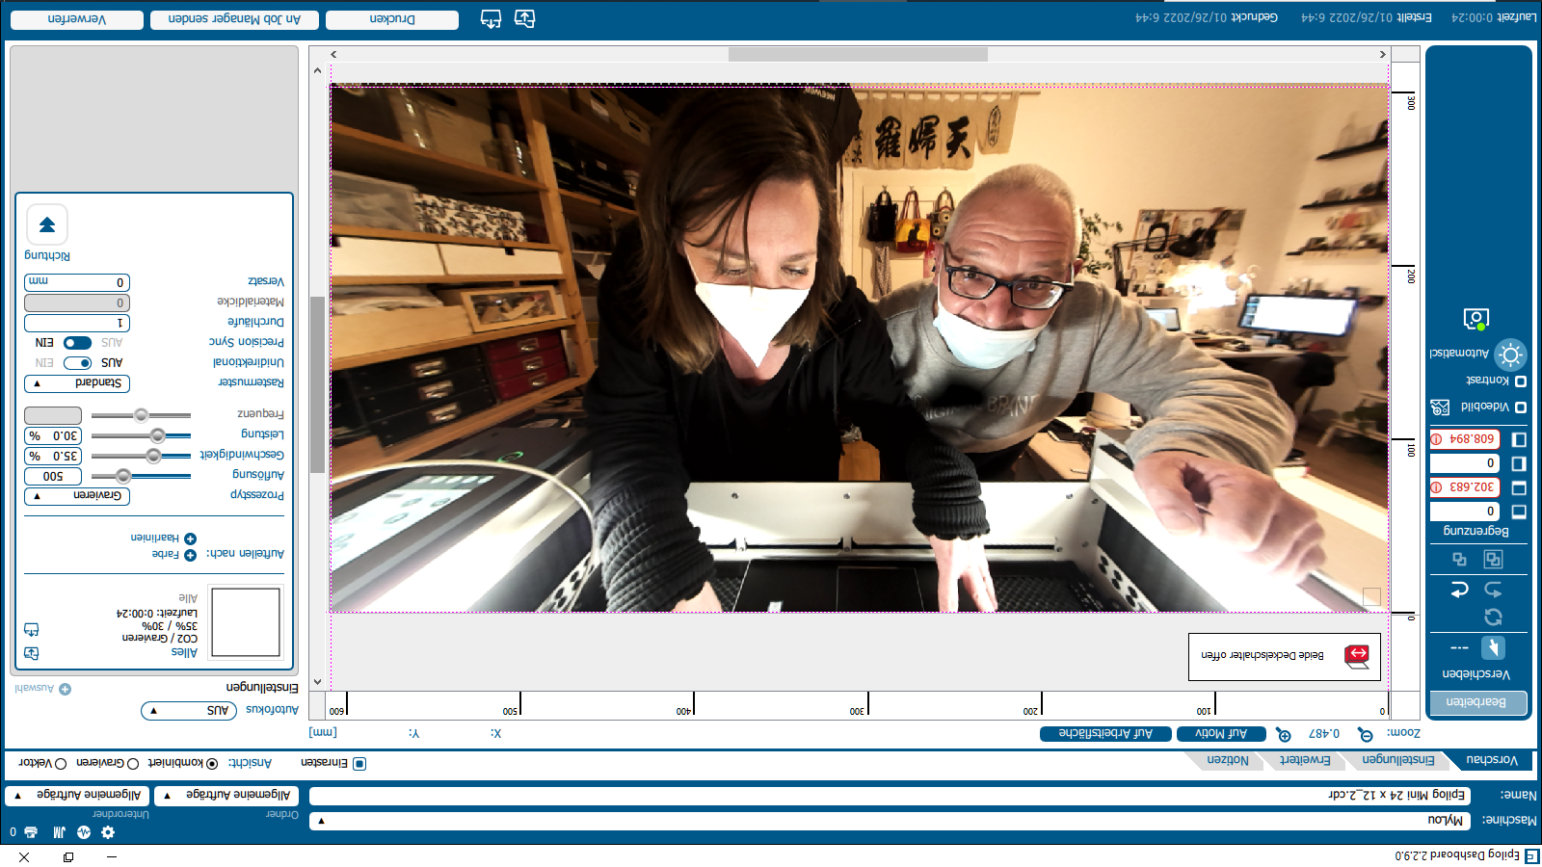Select the Vektor view radio button
This screenshot has width=1542, height=867.
point(61,764)
